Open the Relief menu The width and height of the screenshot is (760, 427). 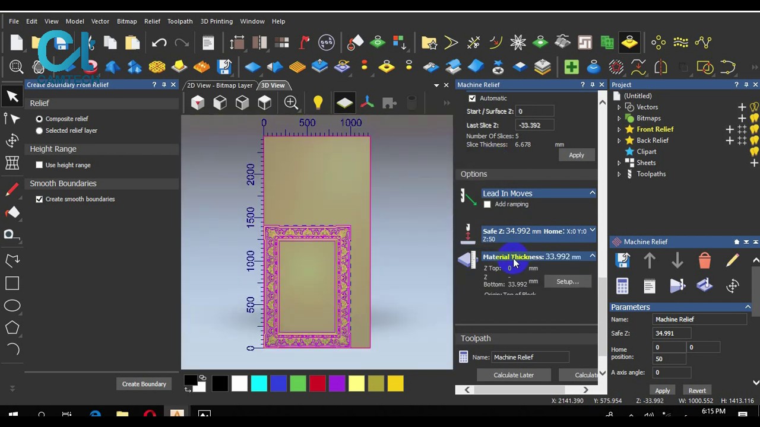(152, 21)
